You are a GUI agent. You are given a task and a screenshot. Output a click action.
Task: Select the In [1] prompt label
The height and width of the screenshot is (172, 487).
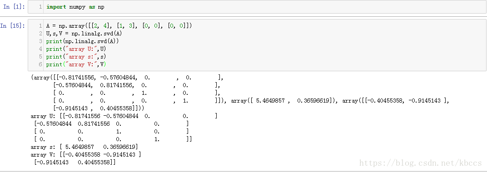tap(14, 7)
